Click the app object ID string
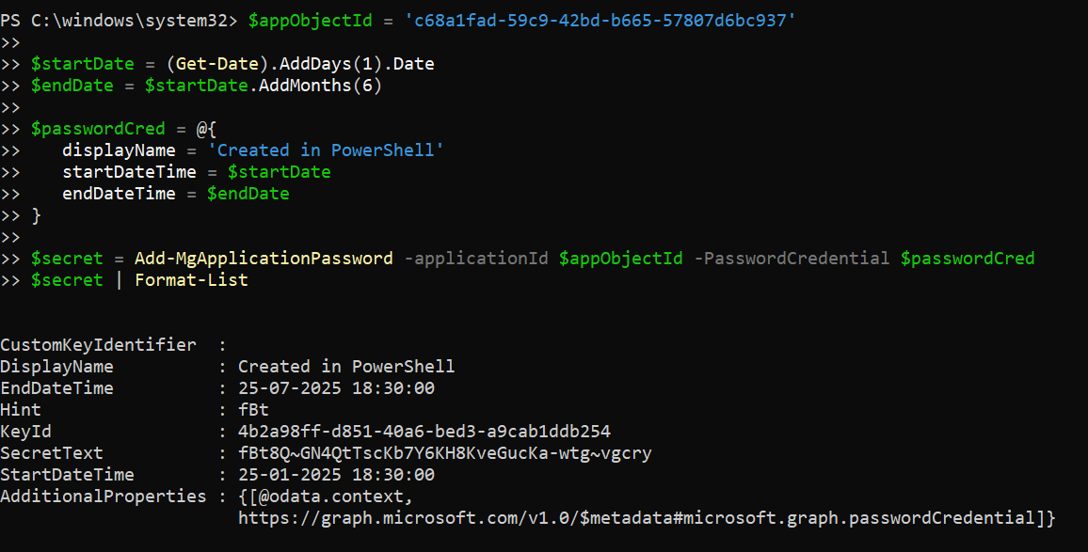This screenshot has height=552, width=1088. (x=600, y=21)
